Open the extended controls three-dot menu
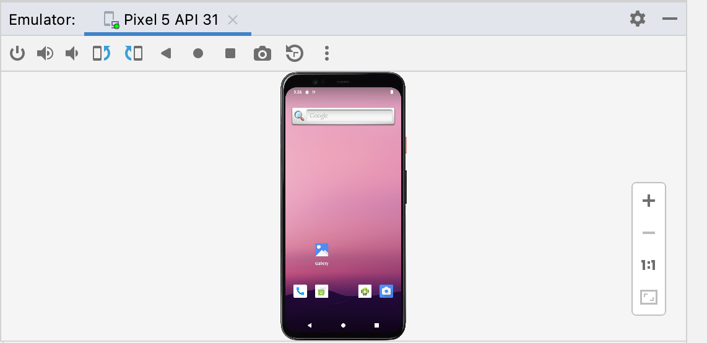The height and width of the screenshot is (343, 707). point(327,54)
